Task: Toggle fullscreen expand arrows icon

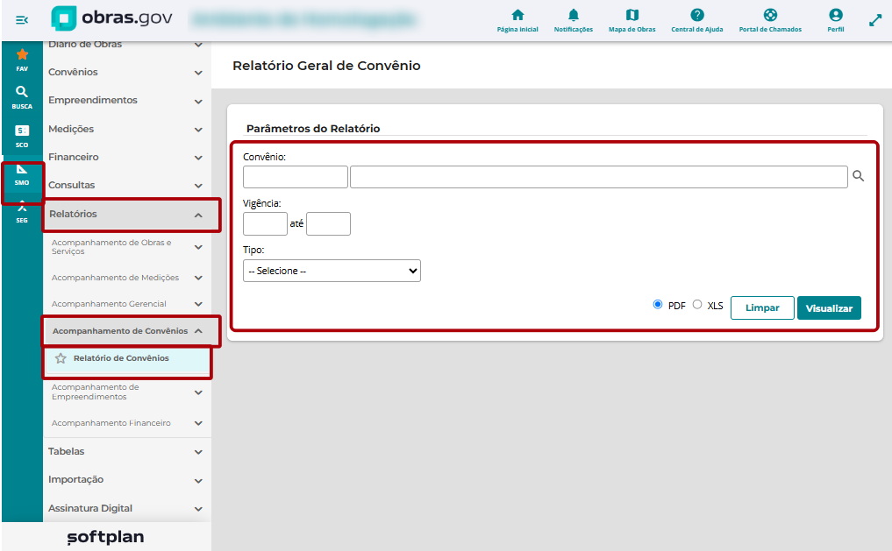Action: (x=875, y=20)
